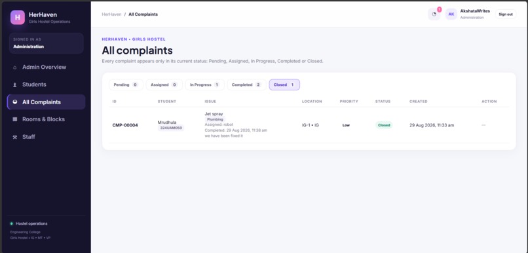
Task: Click the STUDENT column header
Action: 167,102
